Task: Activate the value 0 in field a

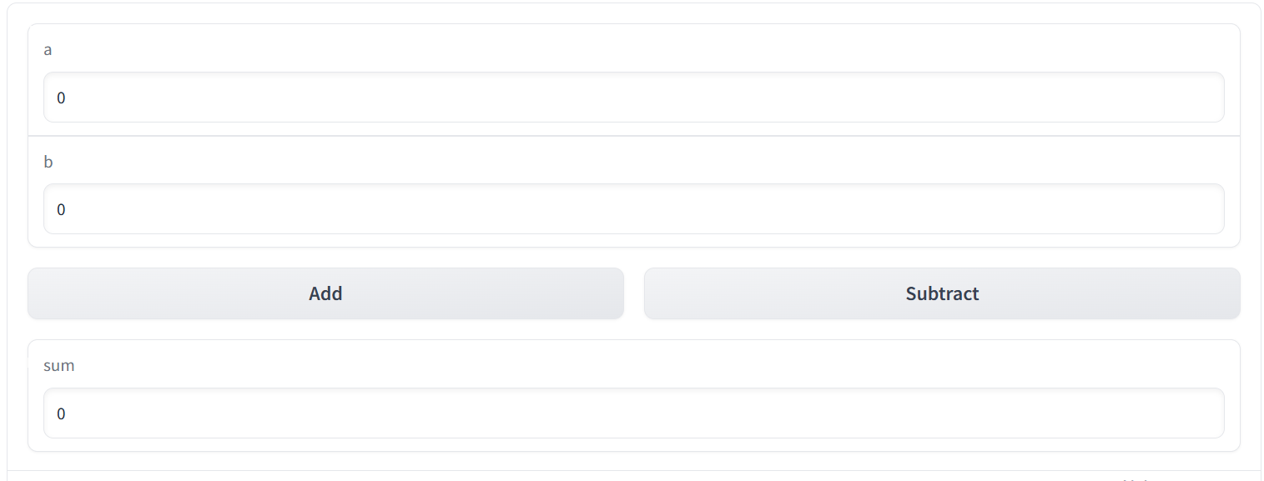Action: pos(61,98)
